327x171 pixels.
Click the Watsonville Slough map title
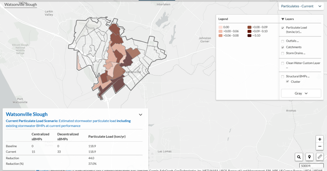[20, 5]
